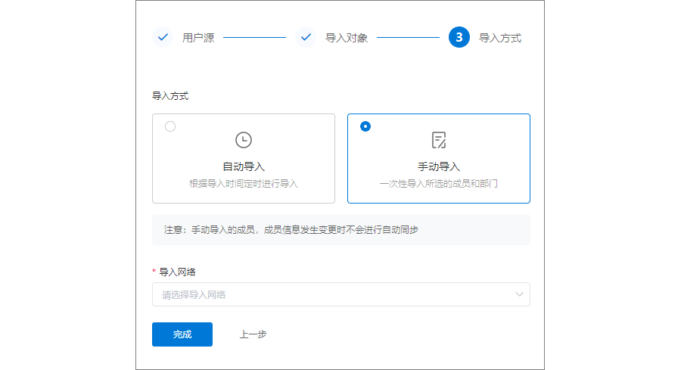The image size is (681, 370).
Task: Expand the 导入网络 dropdown arrow
Action: point(519,294)
